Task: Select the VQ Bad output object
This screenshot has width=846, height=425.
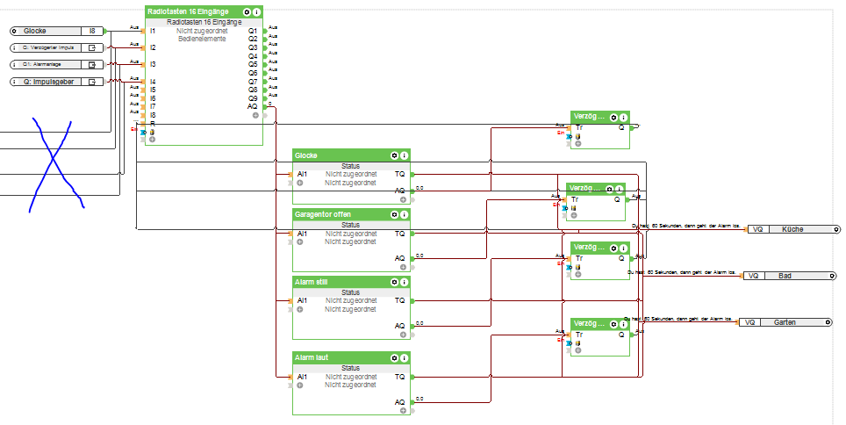Action: 790,276
